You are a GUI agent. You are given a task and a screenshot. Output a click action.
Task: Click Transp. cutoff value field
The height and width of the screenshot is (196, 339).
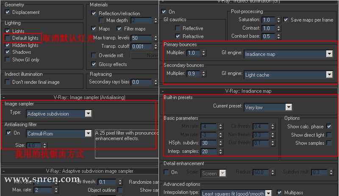pyautogui.click(x=142, y=47)
